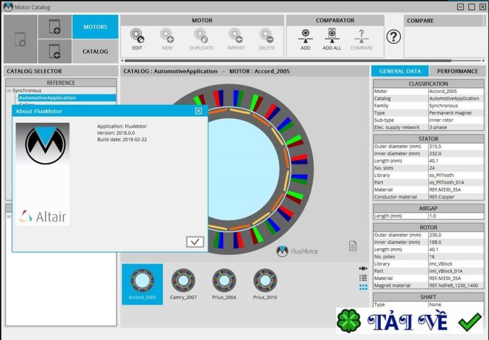Click the toolbar horizontal scrollbar

(287, 61)
